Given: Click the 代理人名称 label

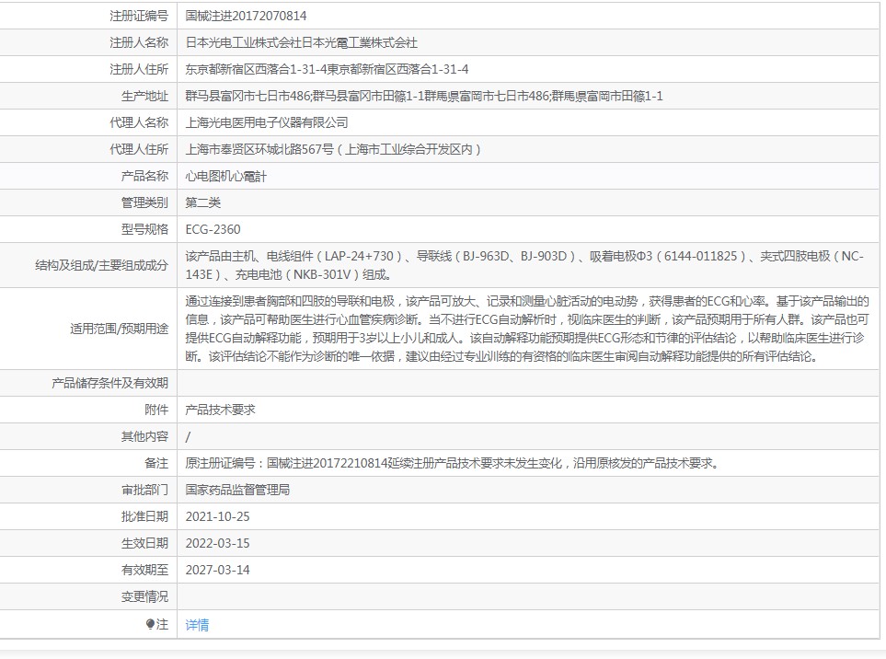Looking at the screenshot, I should click(139, 122).
